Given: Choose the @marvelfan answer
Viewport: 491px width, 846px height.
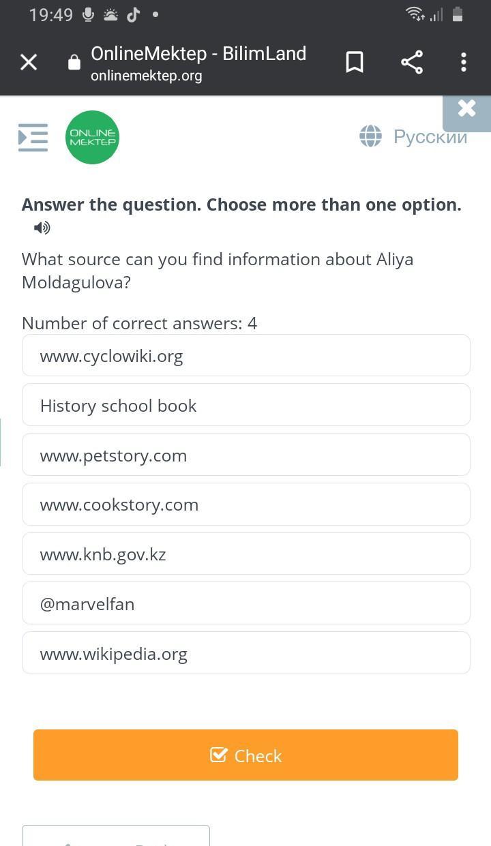Looking at the screenshot, I should (x=246, y=603).
